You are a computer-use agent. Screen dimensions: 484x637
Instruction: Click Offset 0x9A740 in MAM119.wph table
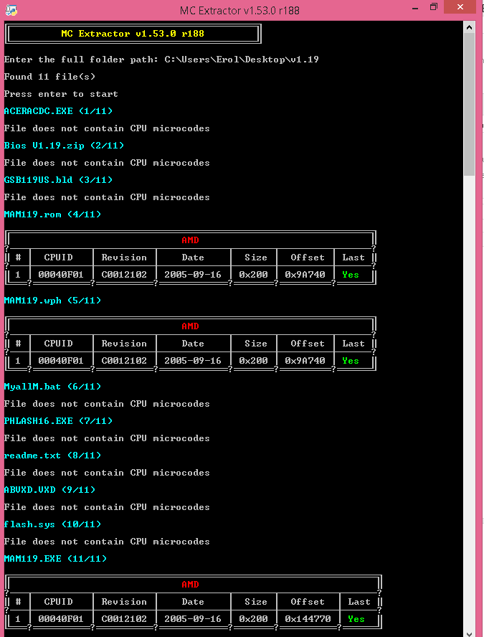[305, 361]
